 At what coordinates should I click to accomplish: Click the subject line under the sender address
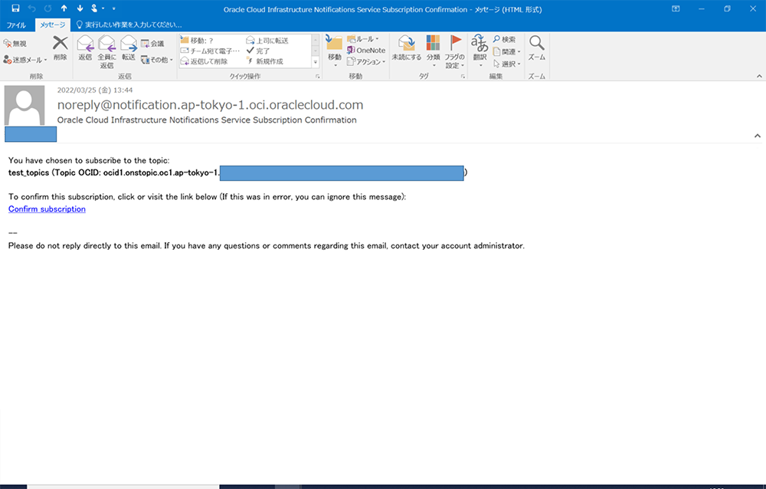click(207, 120)
